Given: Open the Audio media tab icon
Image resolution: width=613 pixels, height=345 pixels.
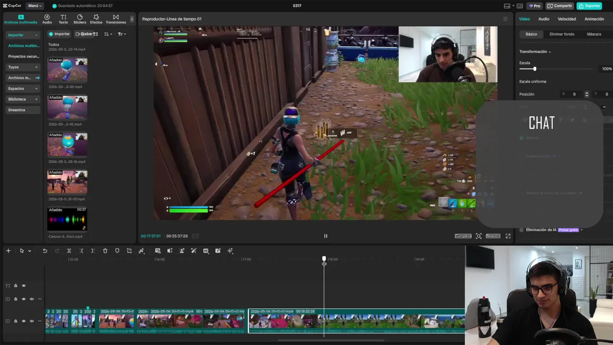Looking at the screenshot, I should [x=47, y=17].
